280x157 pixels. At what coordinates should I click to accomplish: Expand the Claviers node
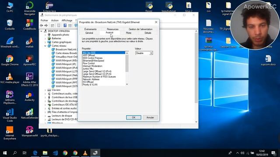tap(45, 90)
